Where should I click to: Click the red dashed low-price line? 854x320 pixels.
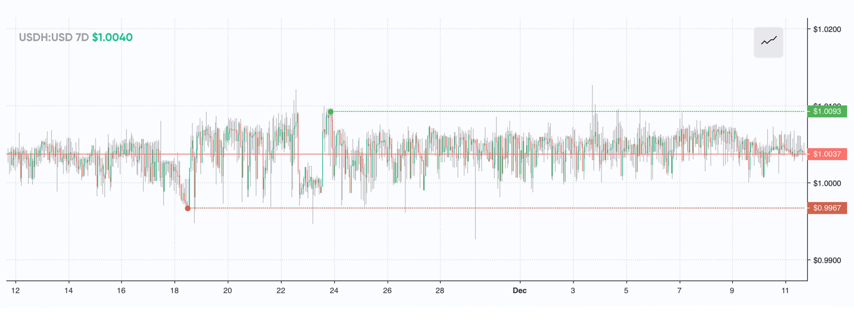click(498, 208)
